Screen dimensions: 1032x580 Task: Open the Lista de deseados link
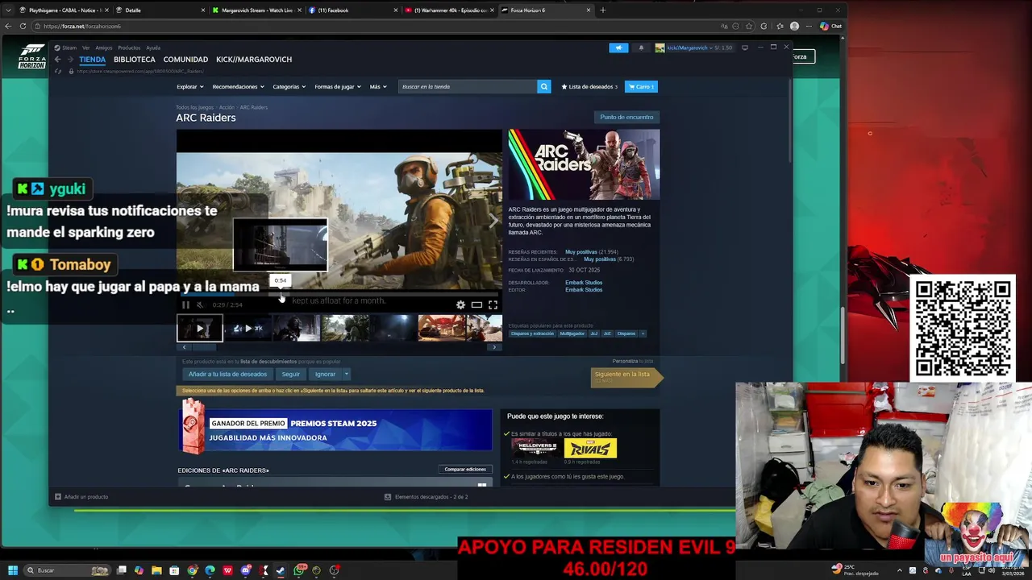tap(589, 86)
